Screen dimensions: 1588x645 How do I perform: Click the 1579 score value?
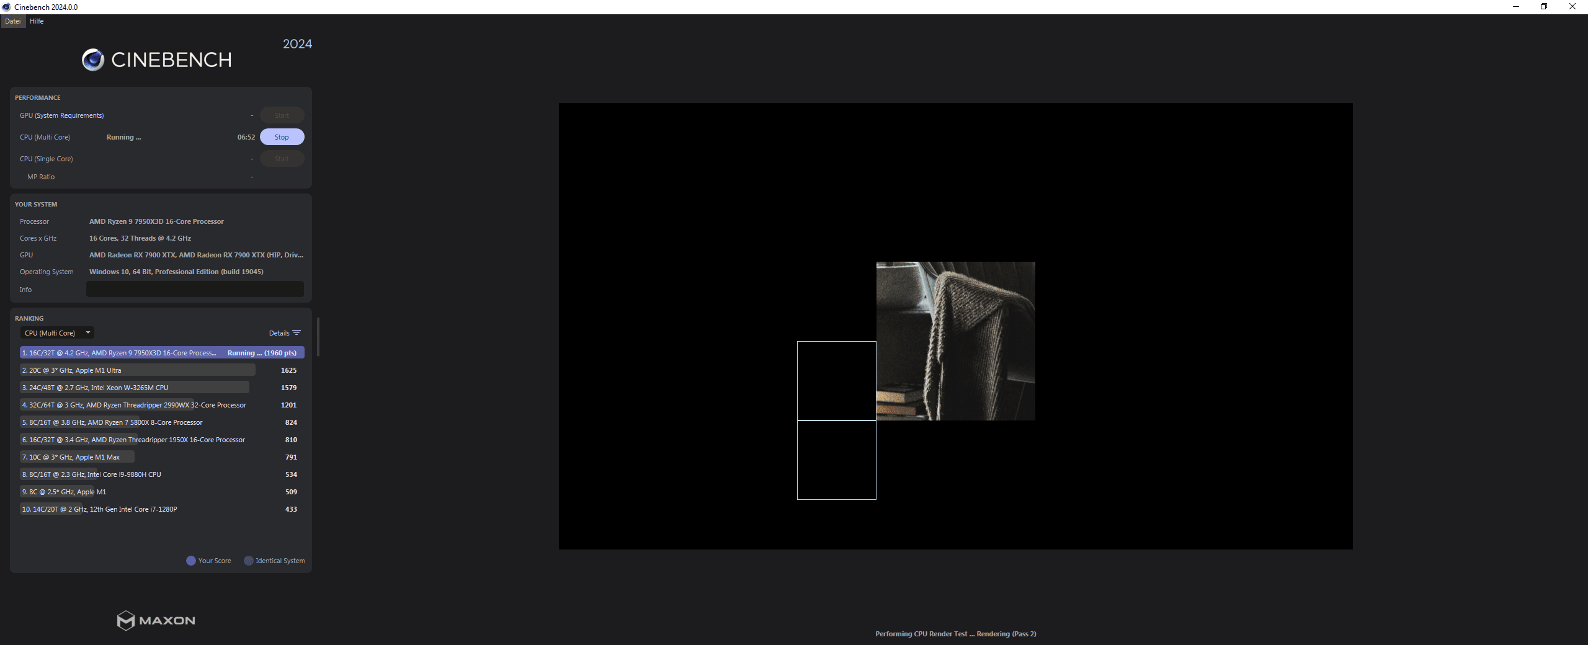[289, 388]
